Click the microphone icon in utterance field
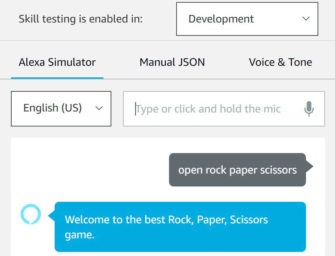The width and height of the screenshot is (335, 256). coord(309,109)
